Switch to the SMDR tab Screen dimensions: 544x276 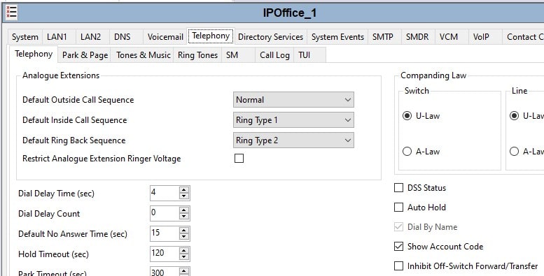point(417,37)
